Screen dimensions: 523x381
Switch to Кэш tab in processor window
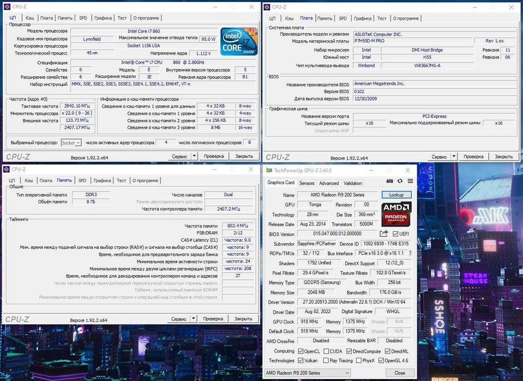pos(29,18)
